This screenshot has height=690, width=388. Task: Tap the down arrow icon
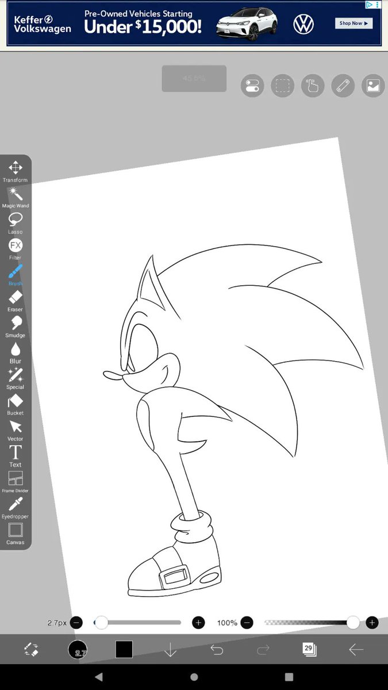click(170, 650)
